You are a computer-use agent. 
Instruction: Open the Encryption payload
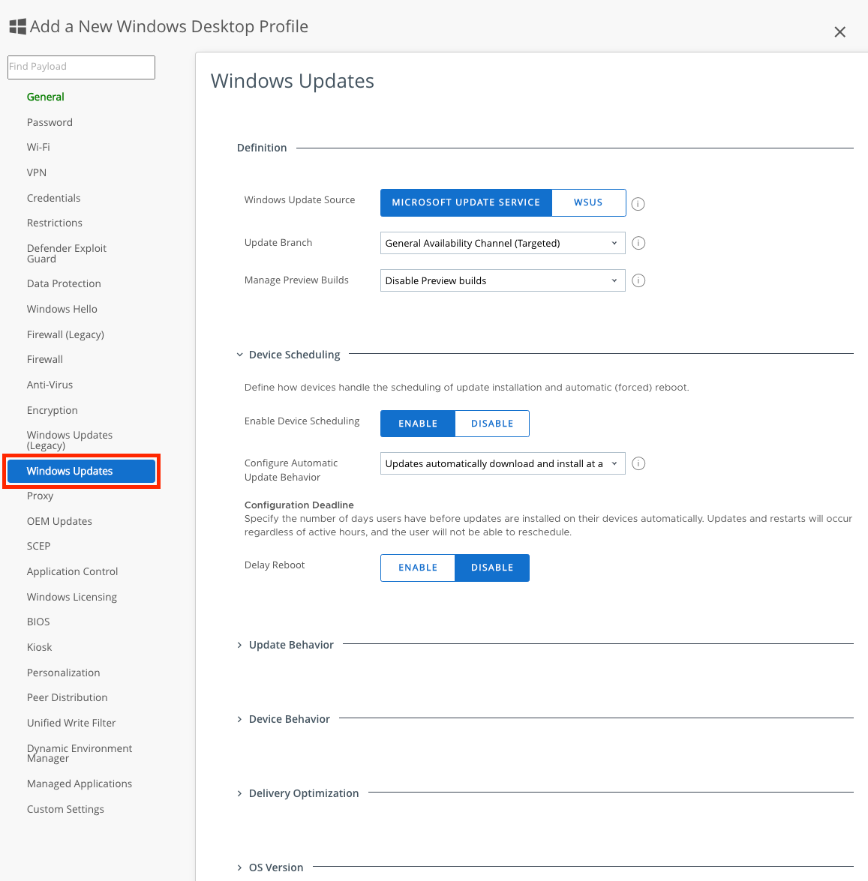(53, 410)
